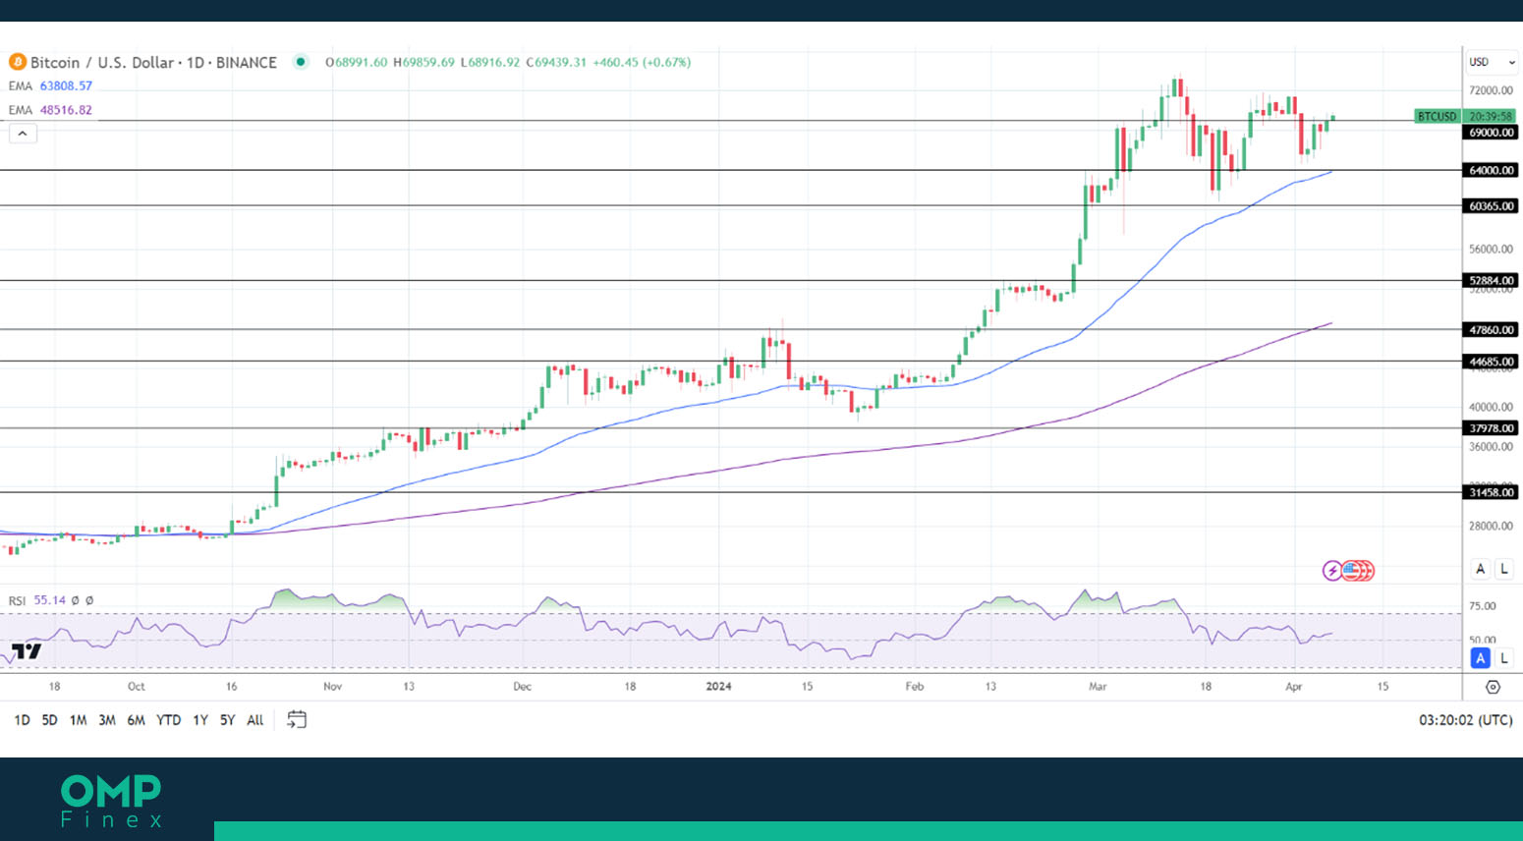This screenshot has width=1523, height=841.
Task: Click the 64000.00 price line label
Action: [x=1491, y=170]
